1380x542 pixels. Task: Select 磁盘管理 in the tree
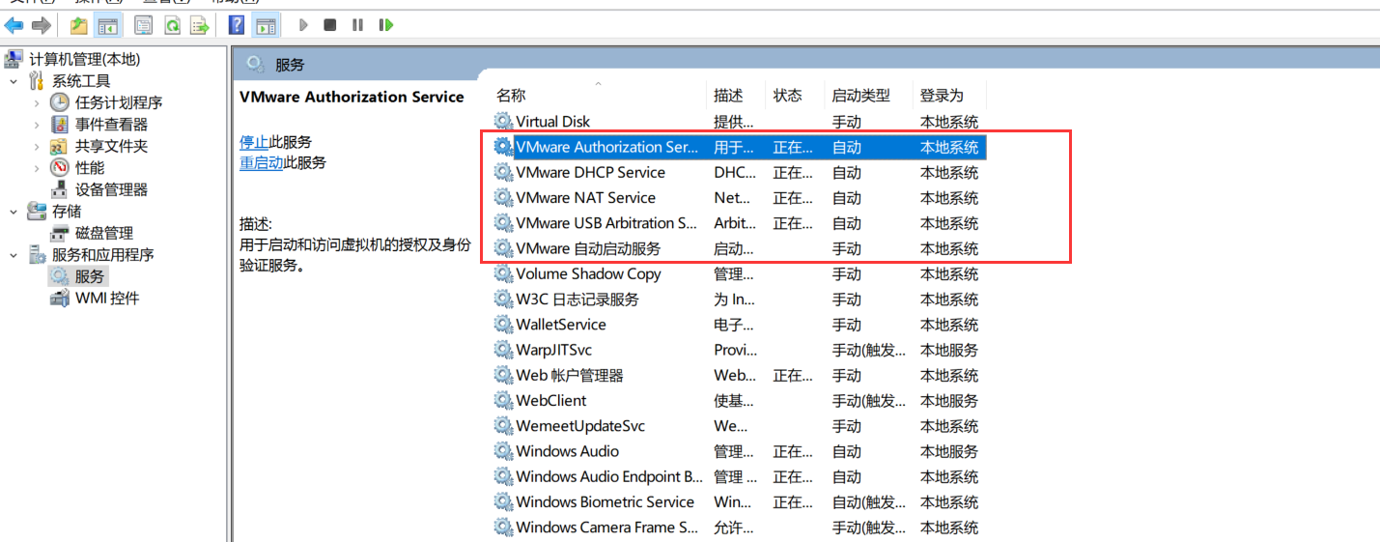point(104,233)
